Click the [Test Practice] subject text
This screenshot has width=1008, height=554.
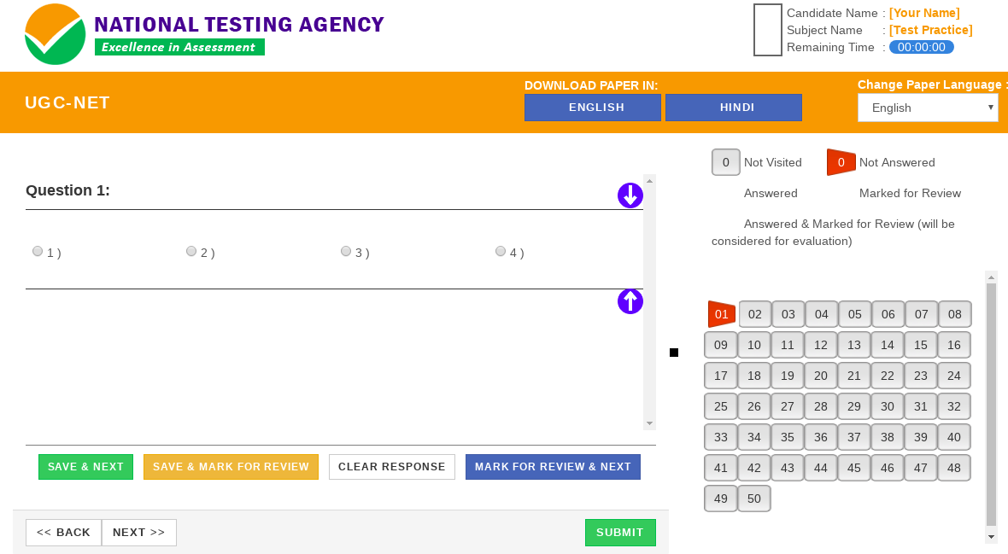click(931, 30)
